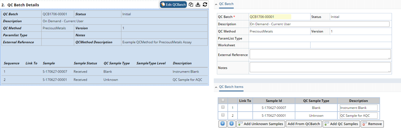Click the Instrument Blank text in details list
The width and height of the screenshot is (401, 129).
click(186, 72)
